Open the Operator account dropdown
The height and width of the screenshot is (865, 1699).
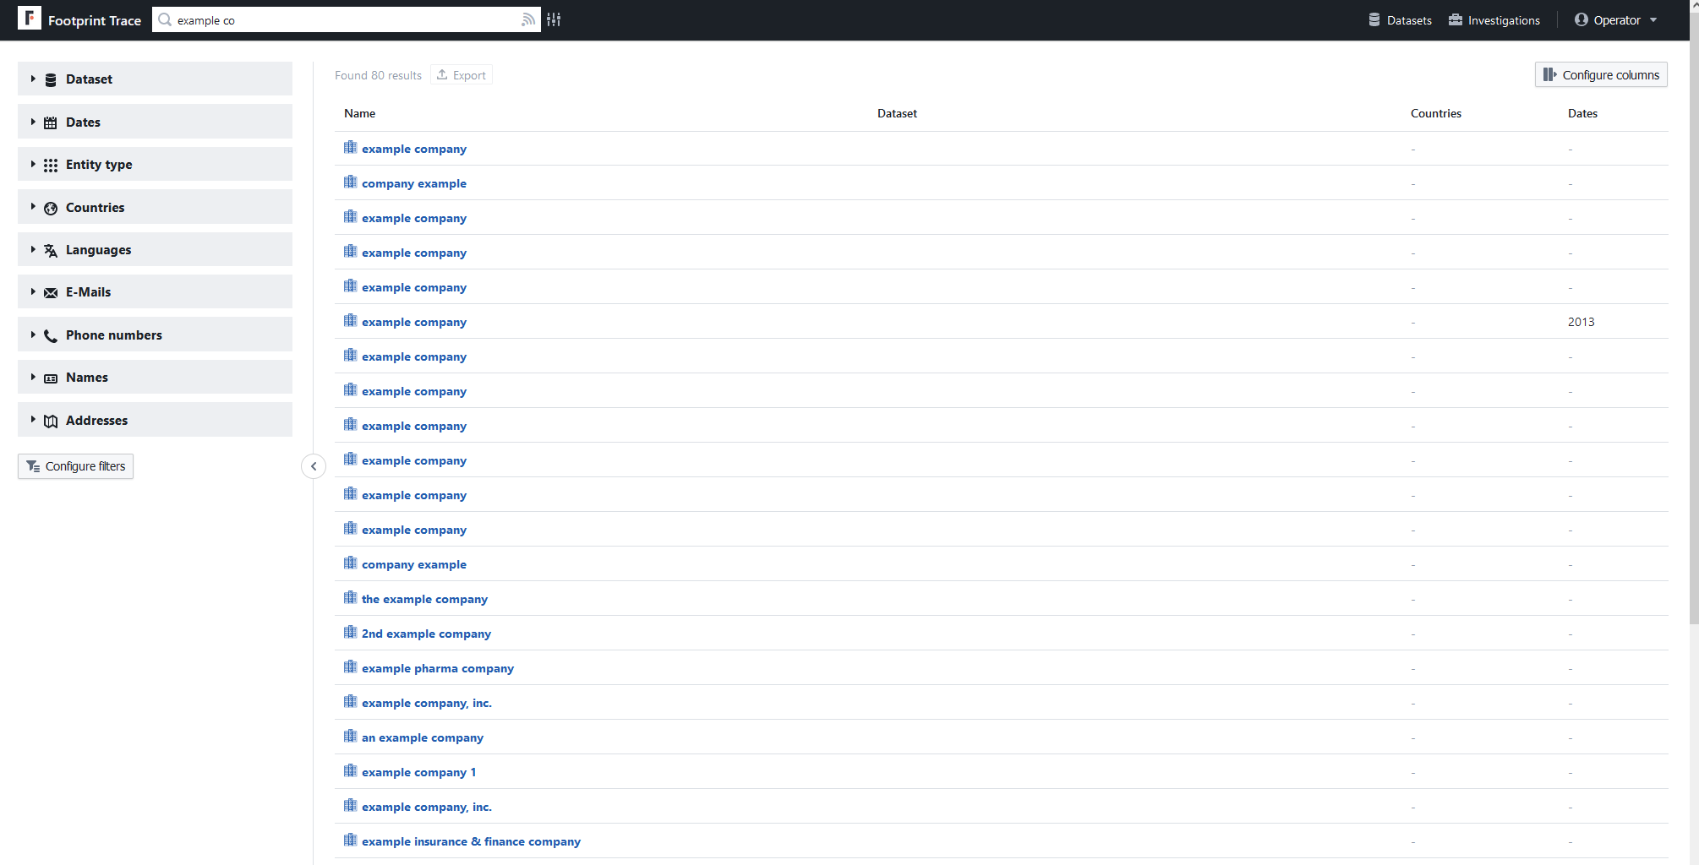point(1615,20)
